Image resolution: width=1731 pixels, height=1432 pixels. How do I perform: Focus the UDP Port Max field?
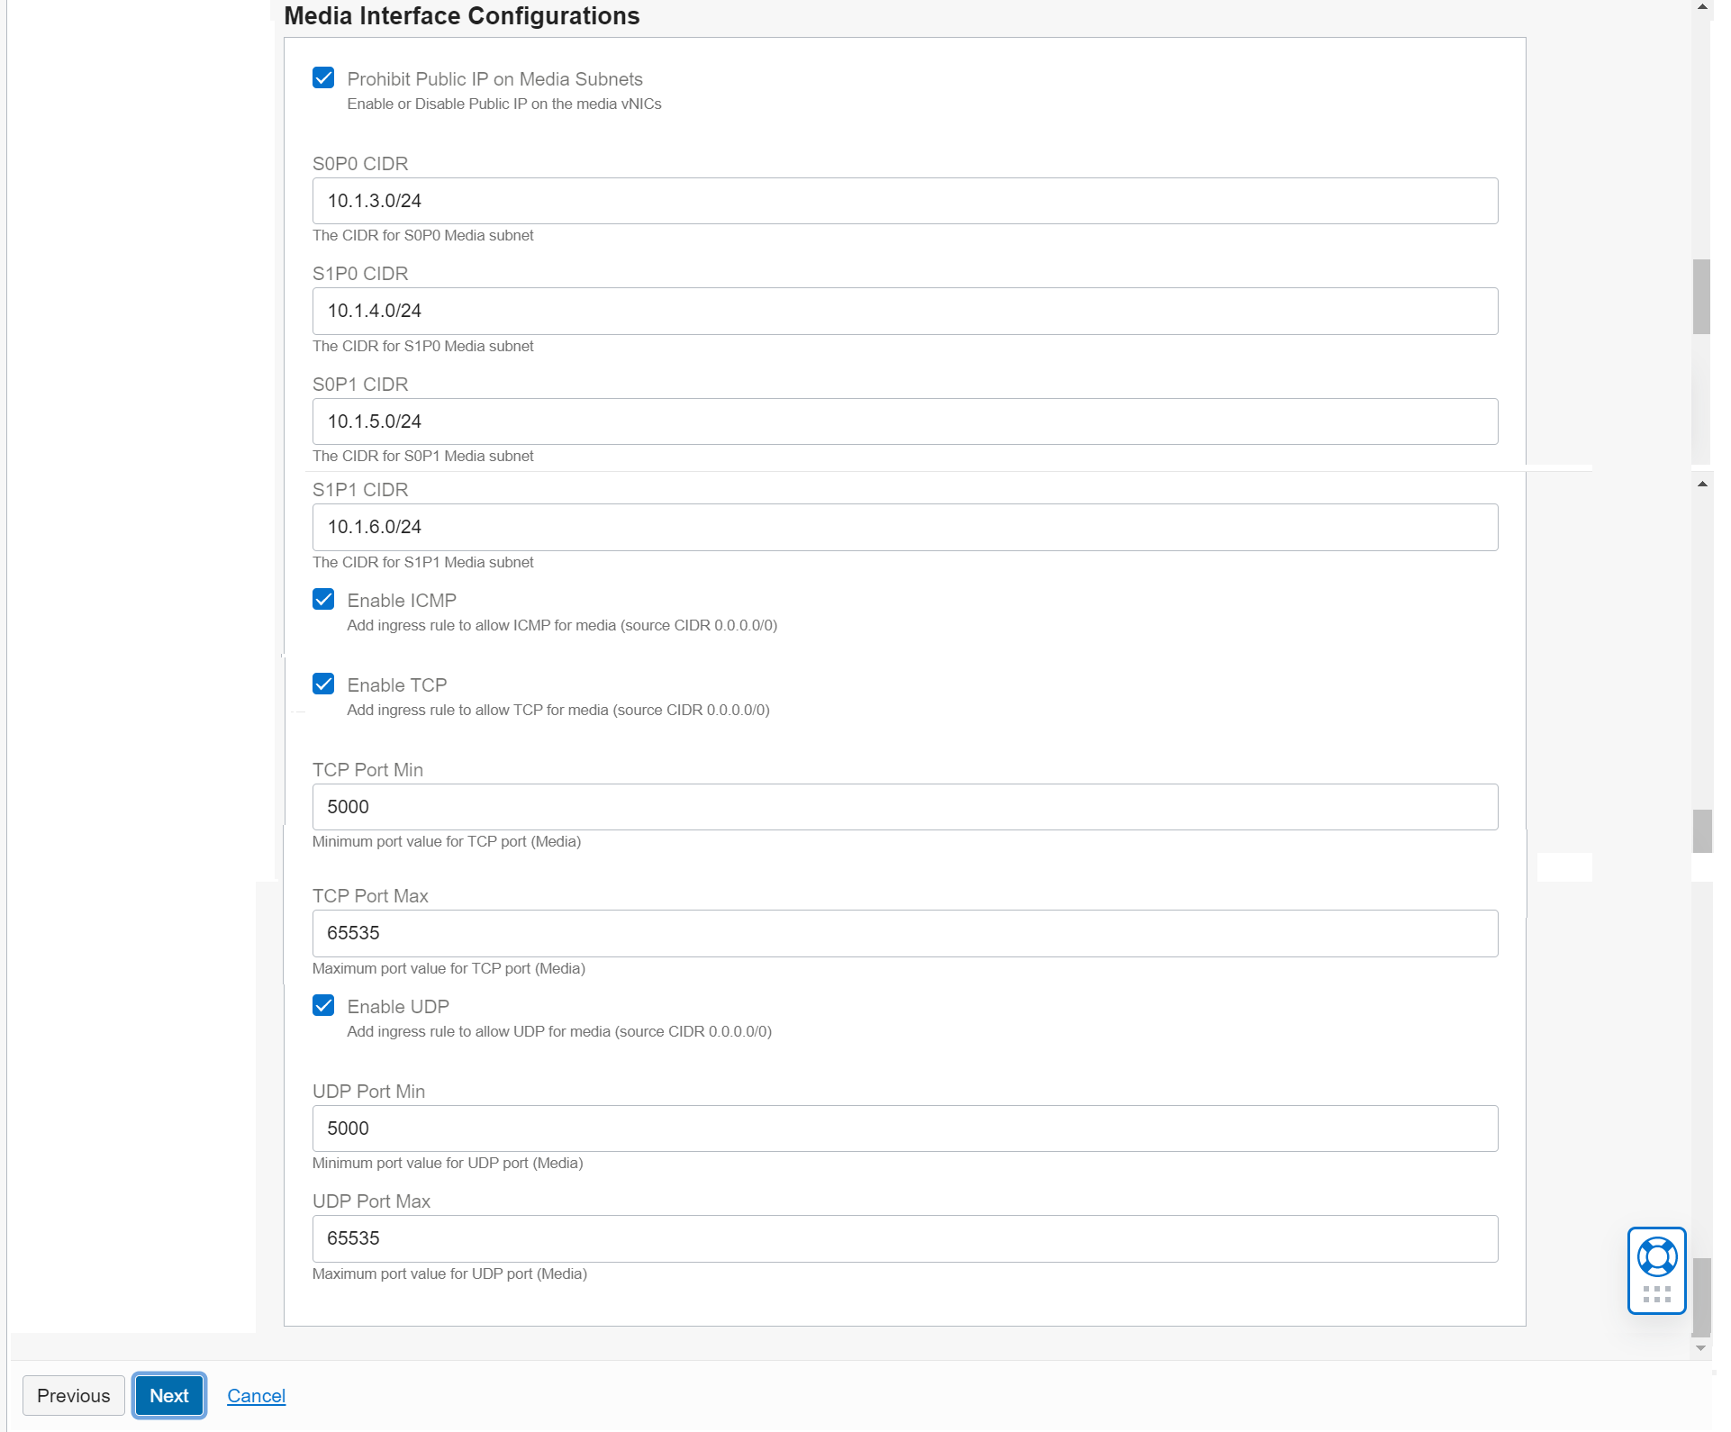click(x=905, y=1238)
